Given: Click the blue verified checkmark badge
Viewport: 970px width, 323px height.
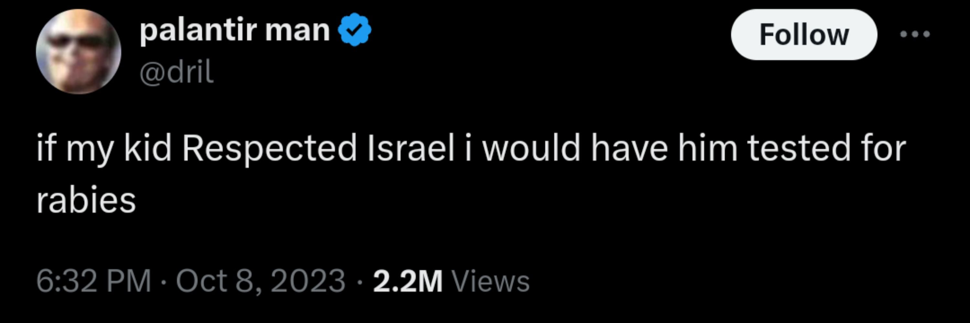Looking at the screenshot, I should [x=354, y=30].
